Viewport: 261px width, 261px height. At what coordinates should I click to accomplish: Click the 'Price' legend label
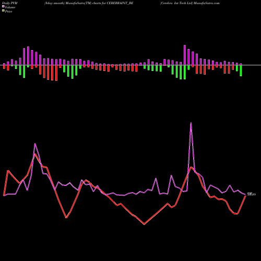point(8,11)
